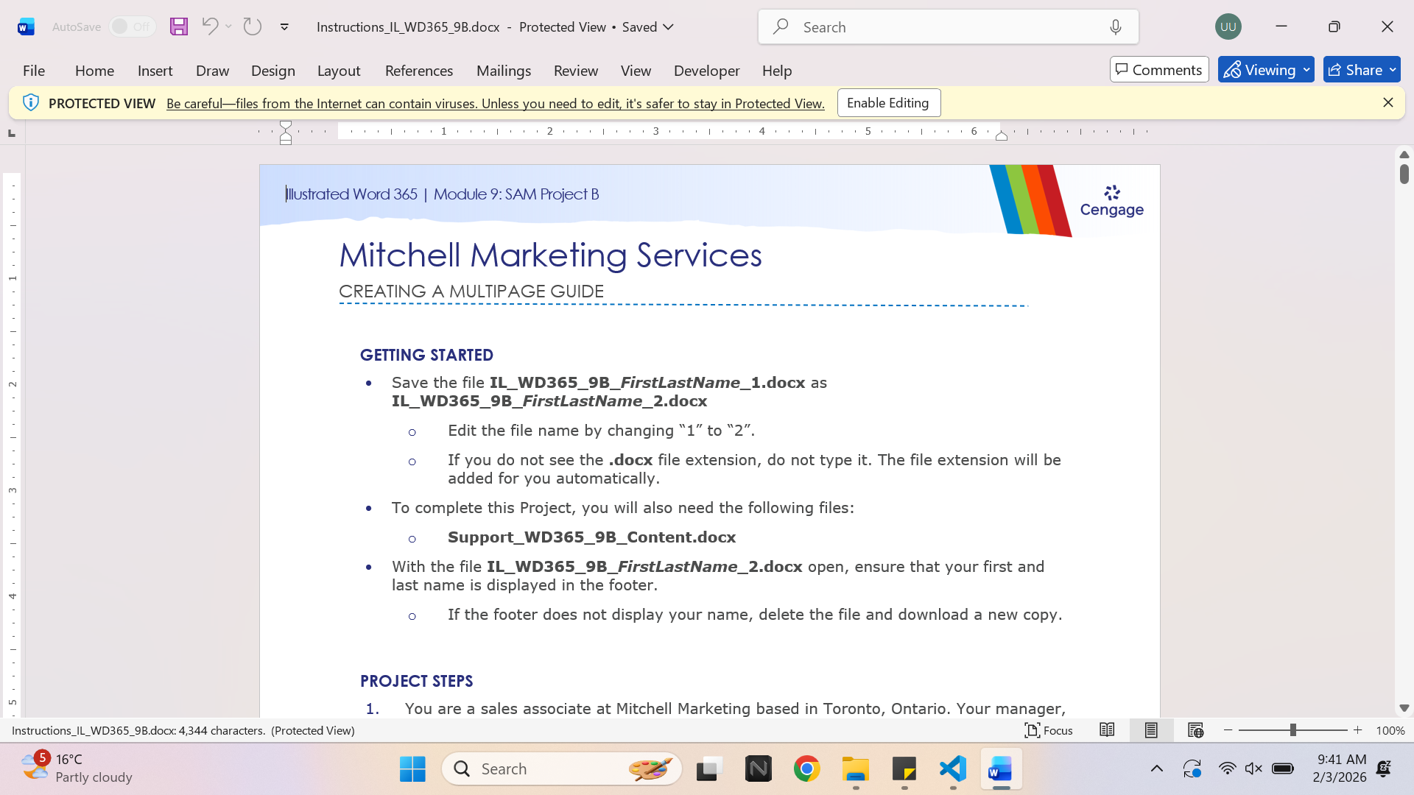Click the Focus mode button
Viewport: 1414px width, 795px height.
tap(1048, 730)
